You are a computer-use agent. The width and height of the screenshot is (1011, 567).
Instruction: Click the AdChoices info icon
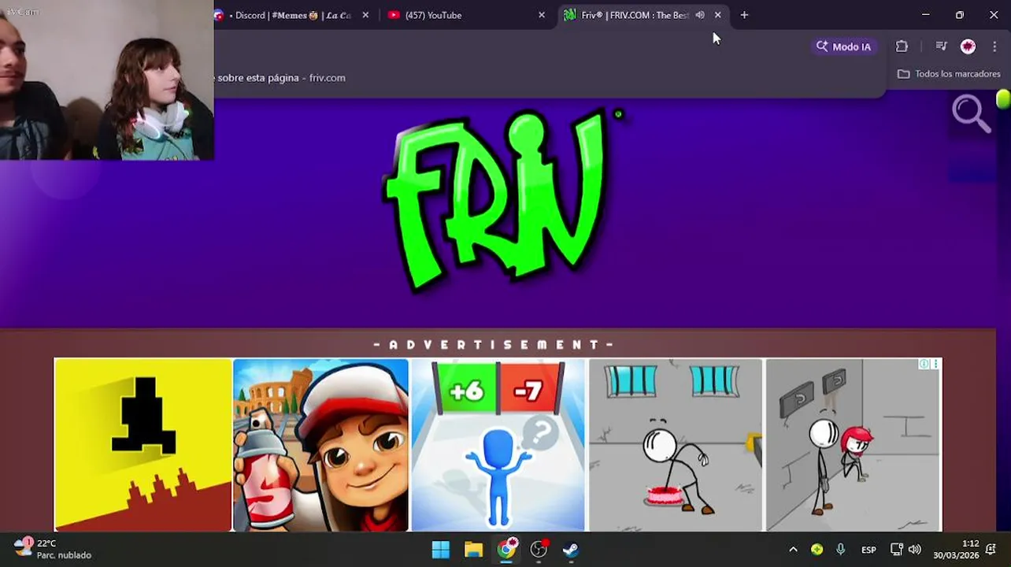coord(924,364)
